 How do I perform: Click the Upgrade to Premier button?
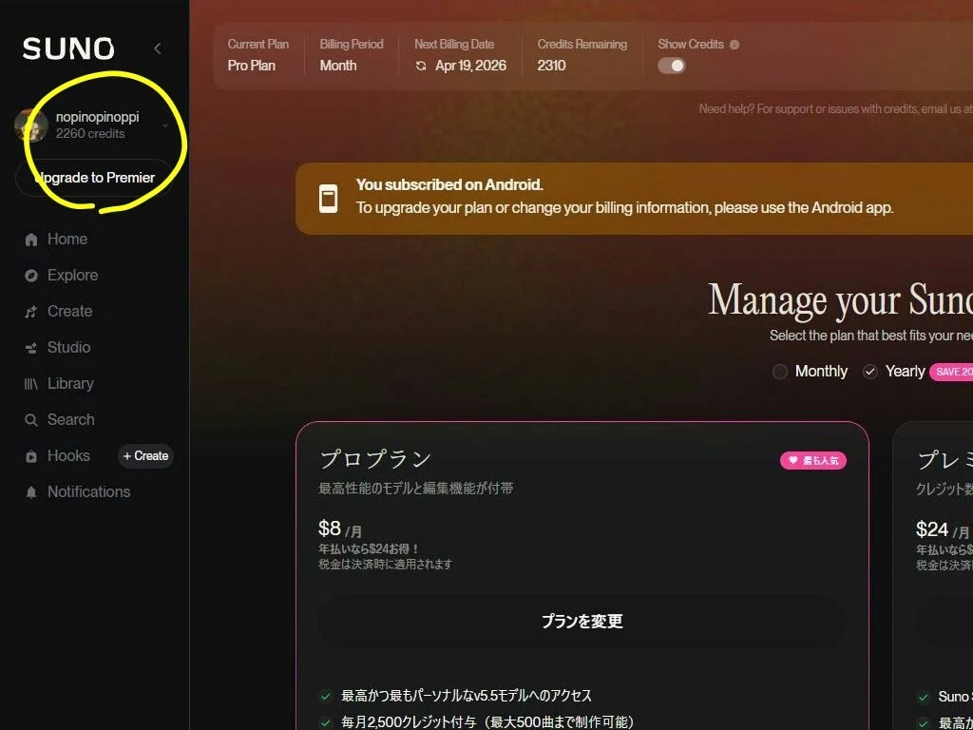tap(94, 178)
